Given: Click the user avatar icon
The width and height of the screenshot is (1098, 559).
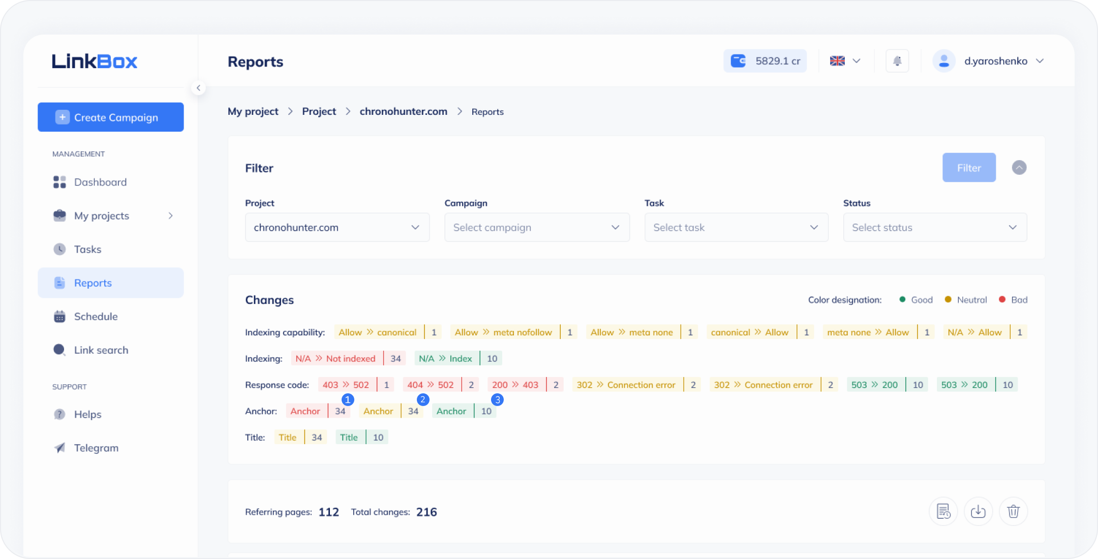Looking at the screenshot, I should pyautogui.click(x=944, y=61).
